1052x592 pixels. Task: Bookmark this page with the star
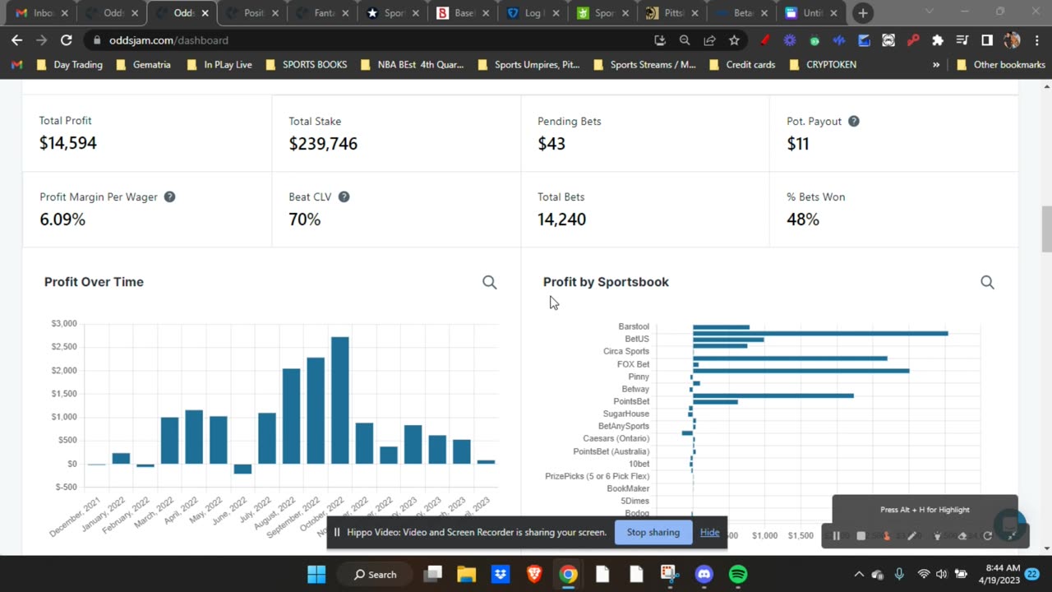pyautogui.click(x=734, y=39)
